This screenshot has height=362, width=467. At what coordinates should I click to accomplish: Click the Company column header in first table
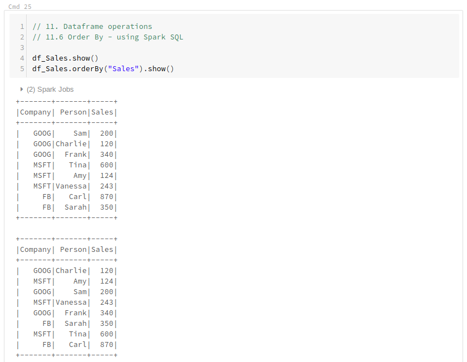pyautogui.click(x=36, y=112)
